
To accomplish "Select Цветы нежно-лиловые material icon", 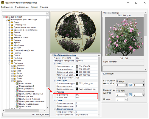I will [x=17, y=99].
